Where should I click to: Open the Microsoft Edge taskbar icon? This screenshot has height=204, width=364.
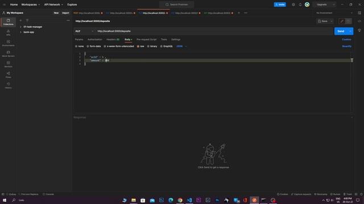click(171, 200)
